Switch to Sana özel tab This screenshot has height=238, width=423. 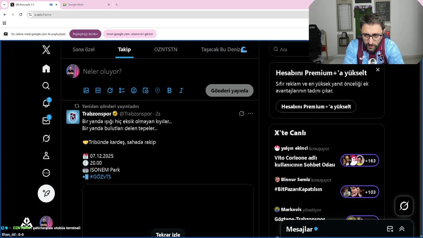pos(84,49)
